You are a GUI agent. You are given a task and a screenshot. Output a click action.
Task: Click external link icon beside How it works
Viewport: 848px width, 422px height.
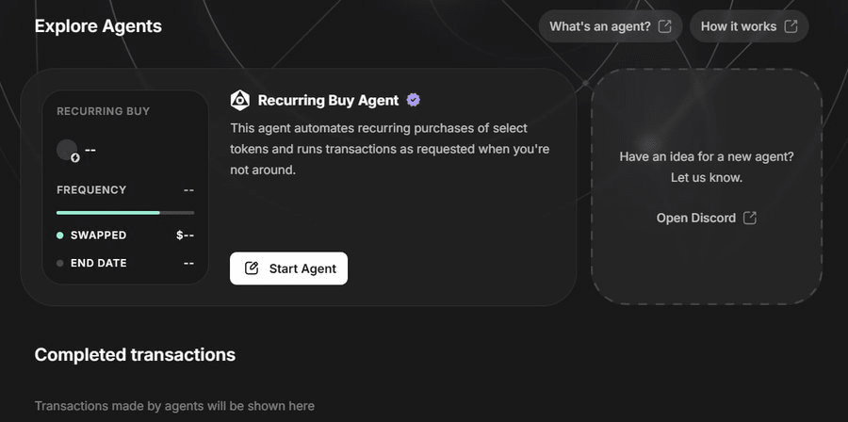pos(791,26)
